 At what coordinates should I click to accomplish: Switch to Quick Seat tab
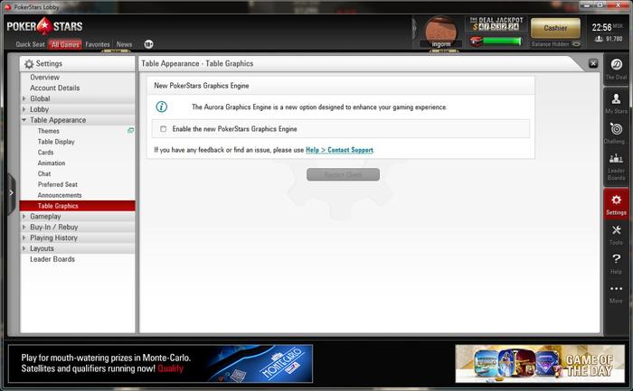click(x=30, y=44)
